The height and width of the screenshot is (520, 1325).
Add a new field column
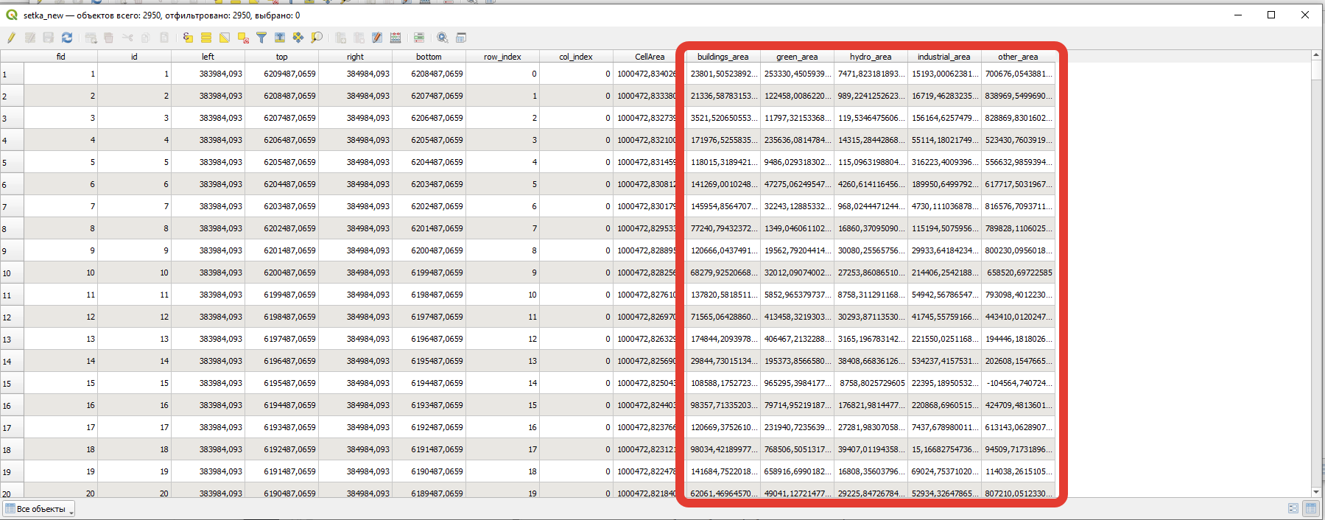(341, 38)
